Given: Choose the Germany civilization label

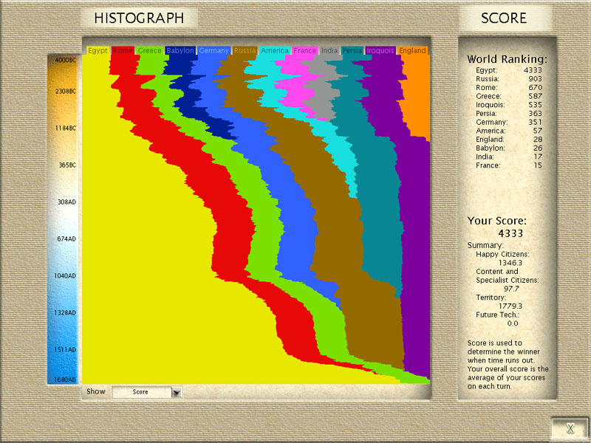Looking at the screenshot, I should click(214, 51).
